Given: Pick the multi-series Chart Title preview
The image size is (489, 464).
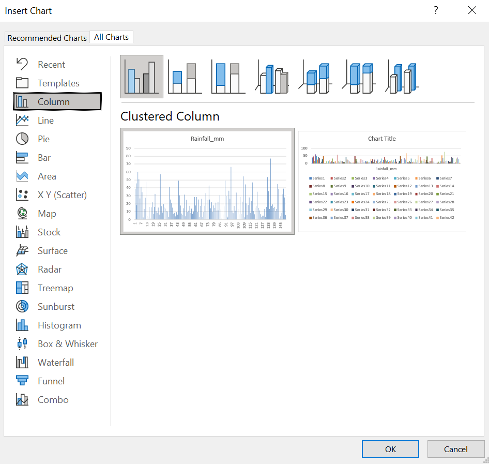Looking at the screenshot, I should (382, 181).
